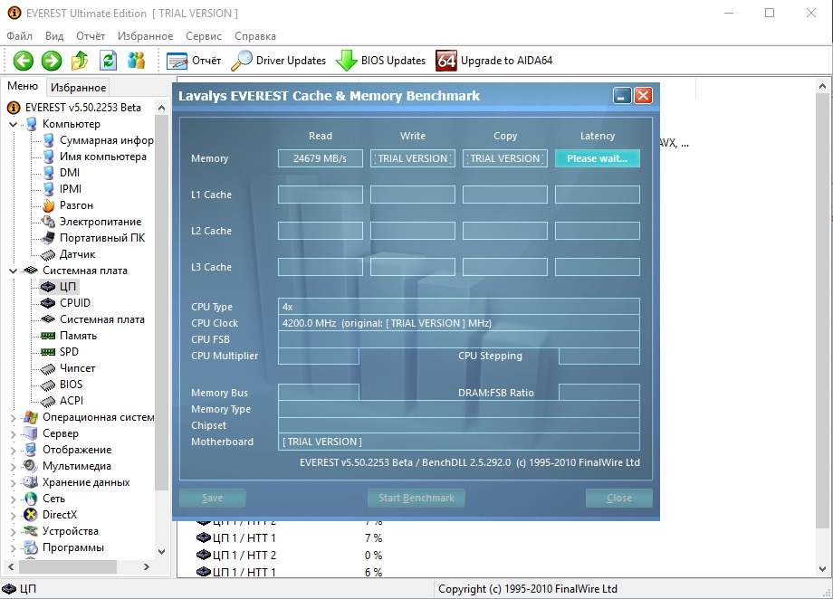This screenshot has height=599, width=833.
Task: Click the folder Up level icon
Action: [80, 61]
